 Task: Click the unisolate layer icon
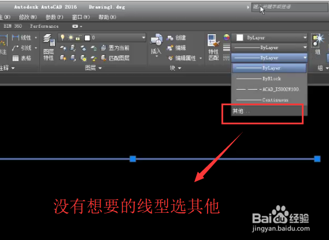click(x=73, y=58)
